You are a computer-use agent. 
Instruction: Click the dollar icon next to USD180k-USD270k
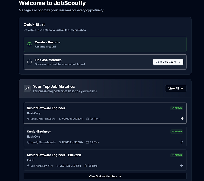click(x=57, y=166)
